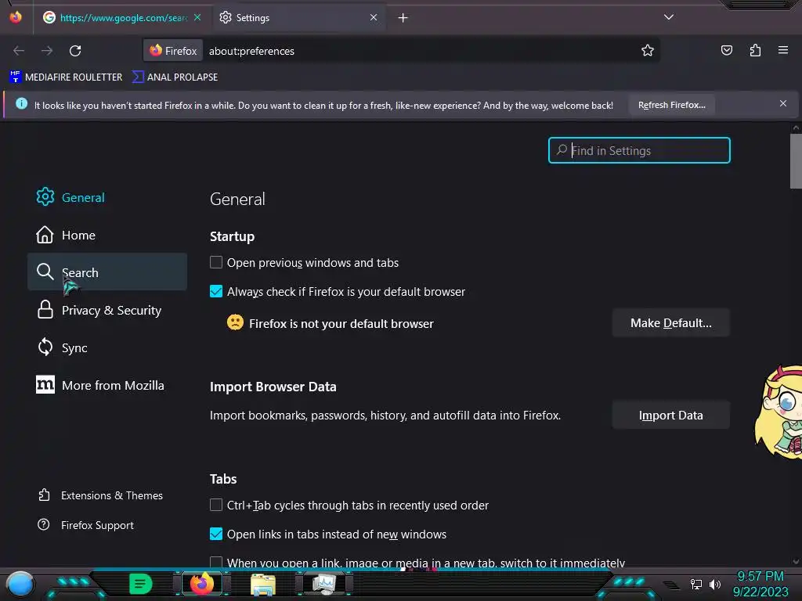The image size is (802, 601).
Task: Open Firefox Support link
Action: (85, 525)
